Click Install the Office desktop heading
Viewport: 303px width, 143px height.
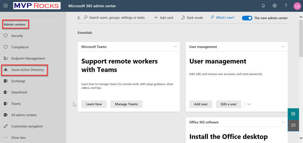tap(228, 137)
